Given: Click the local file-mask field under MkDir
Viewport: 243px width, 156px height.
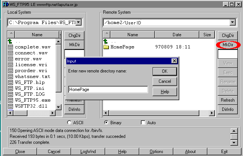Looking at the screenshot, I should point(74,53).
